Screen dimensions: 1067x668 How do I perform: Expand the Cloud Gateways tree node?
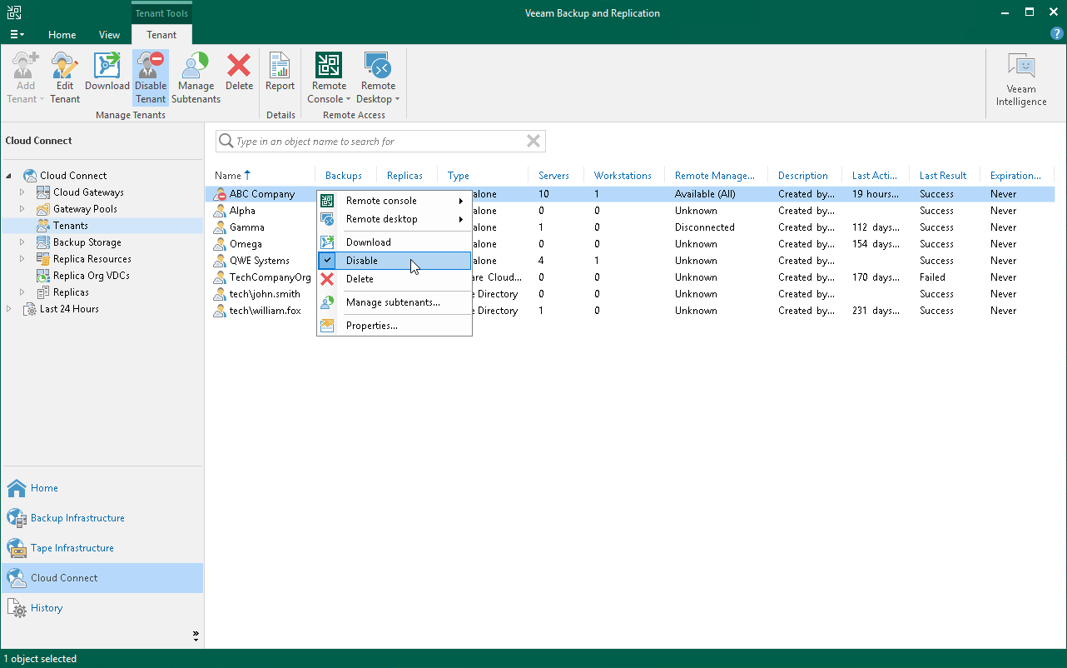[23, 192]
